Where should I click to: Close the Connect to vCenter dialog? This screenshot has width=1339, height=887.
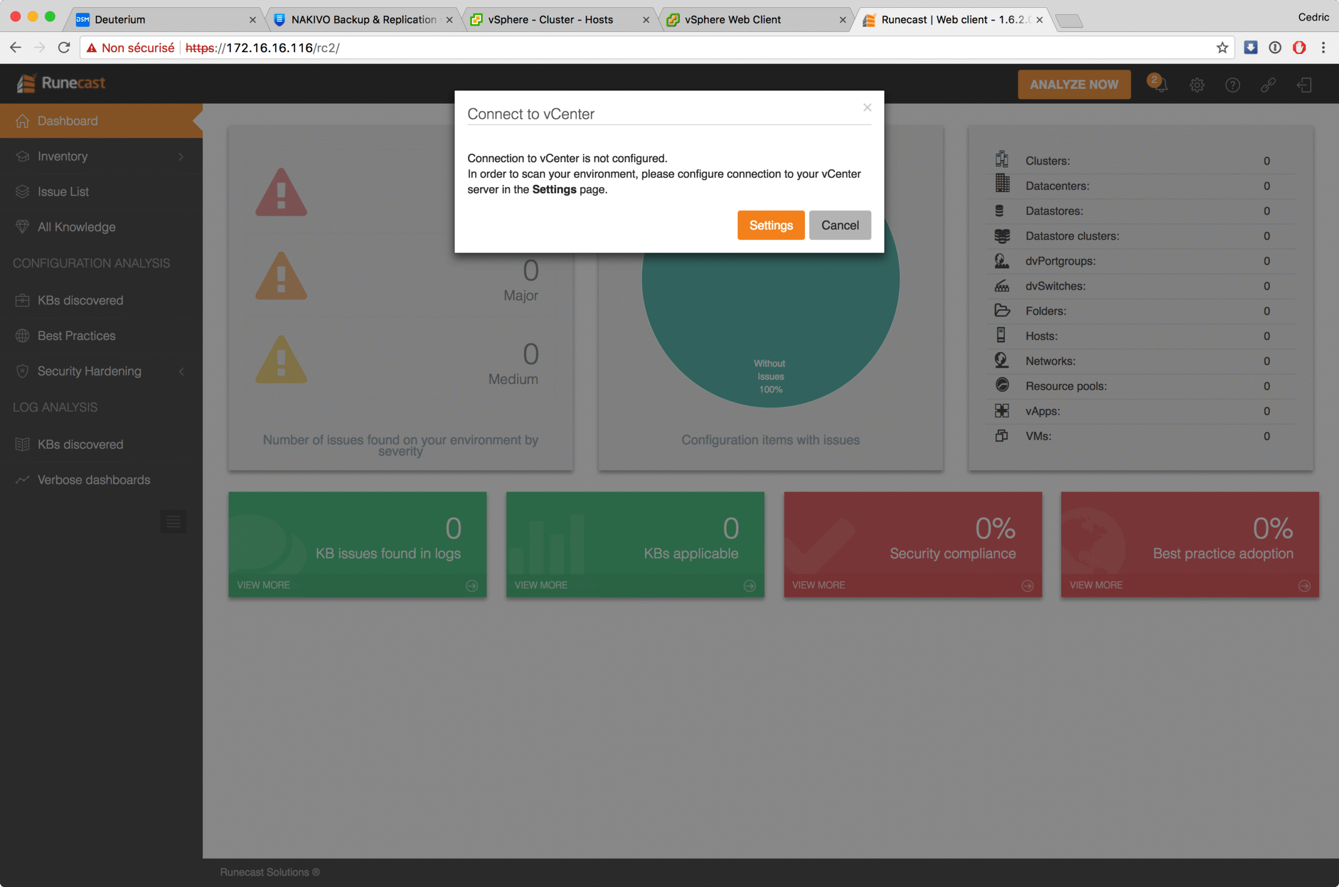pos(867,108)
